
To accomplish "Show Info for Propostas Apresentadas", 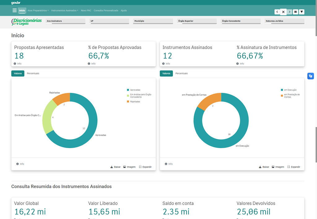I will click(x=18, y=64).
